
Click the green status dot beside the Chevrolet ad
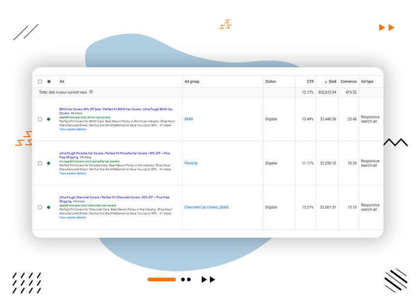click(49, 208)
